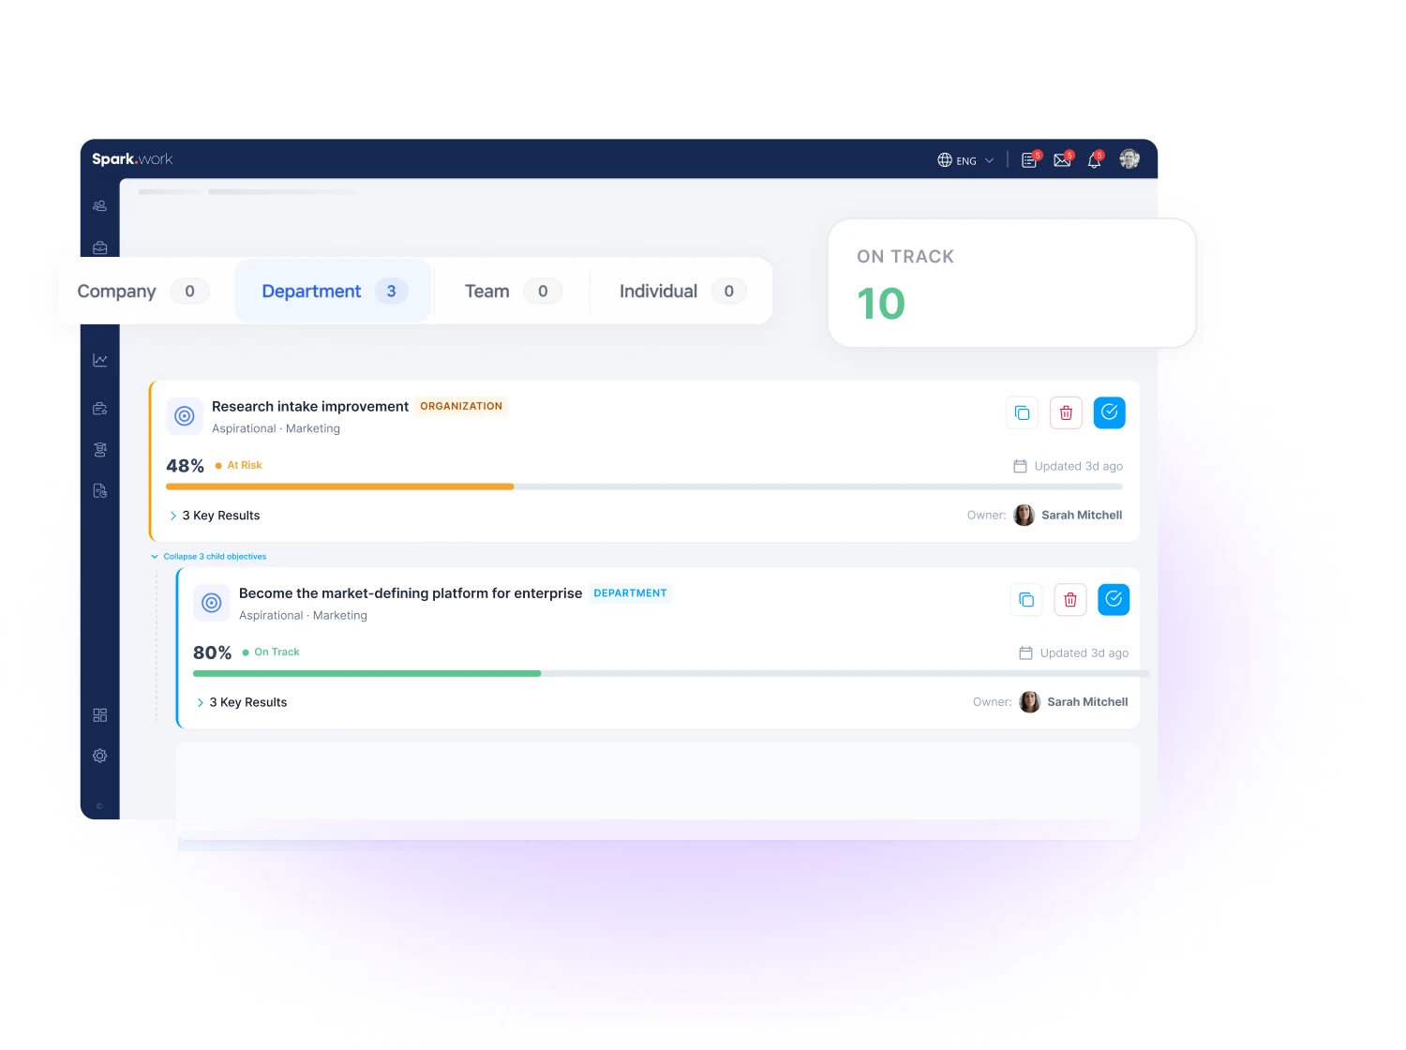Copy the Become the market-defining platform objective
1406x1050 pixels.
coord(1026,599)
